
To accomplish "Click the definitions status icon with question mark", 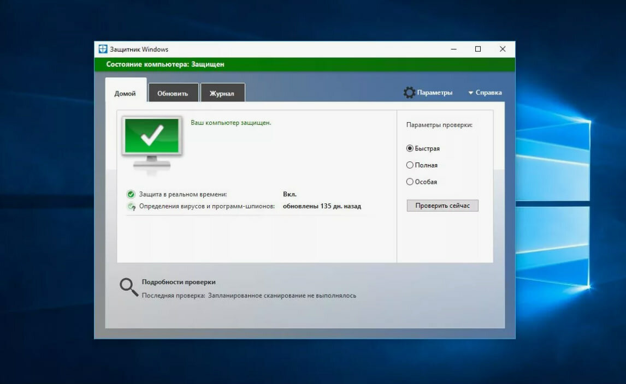I will (x=131, y=207).
